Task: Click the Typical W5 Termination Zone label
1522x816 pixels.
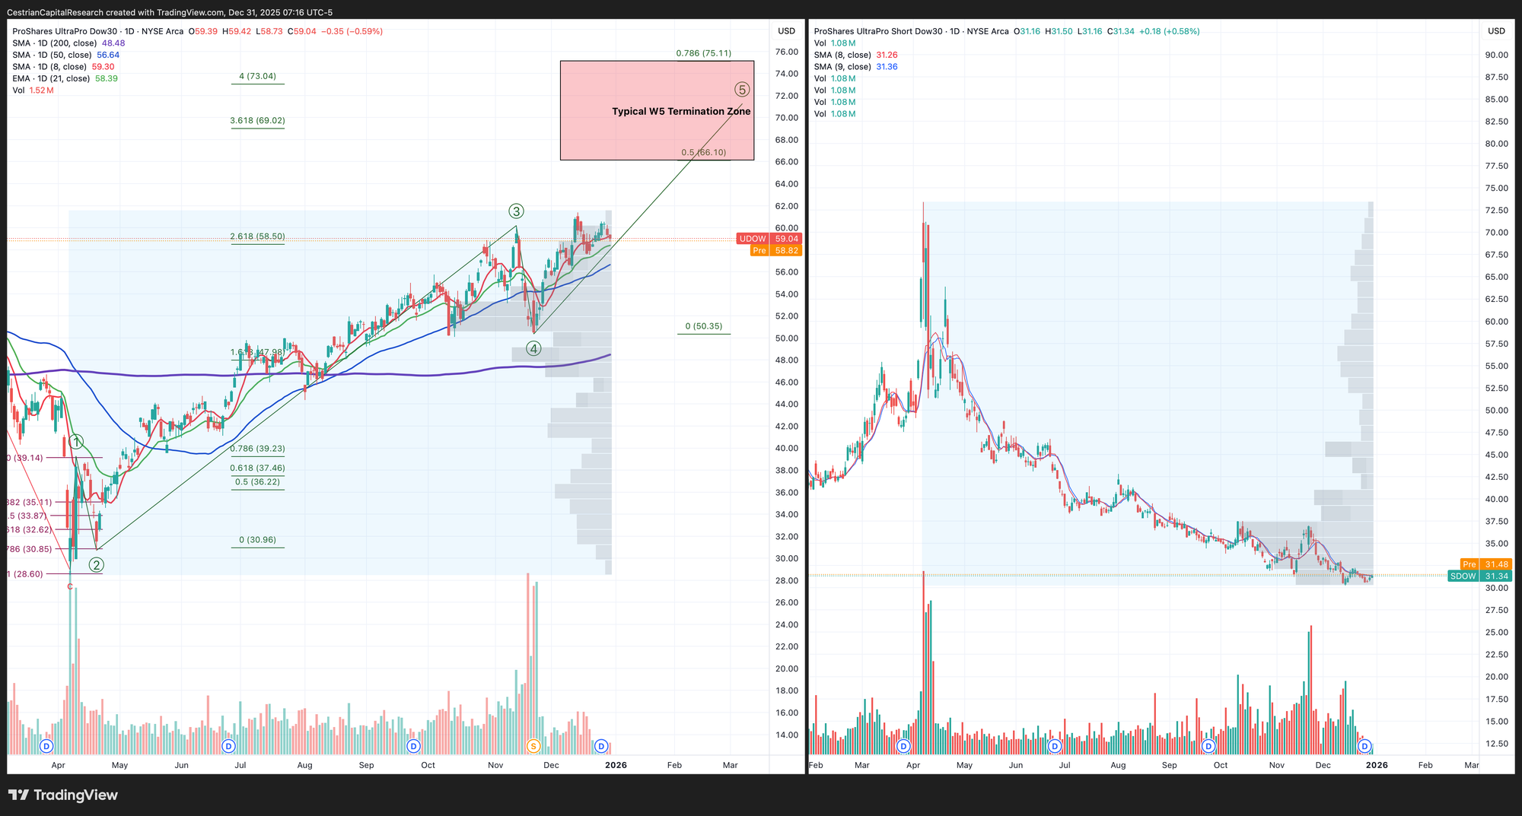Action: [681, 111]
